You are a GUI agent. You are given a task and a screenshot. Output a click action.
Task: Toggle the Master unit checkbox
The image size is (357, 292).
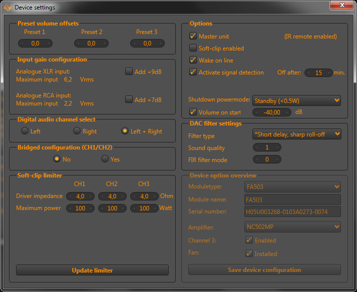tap(193, 36)
